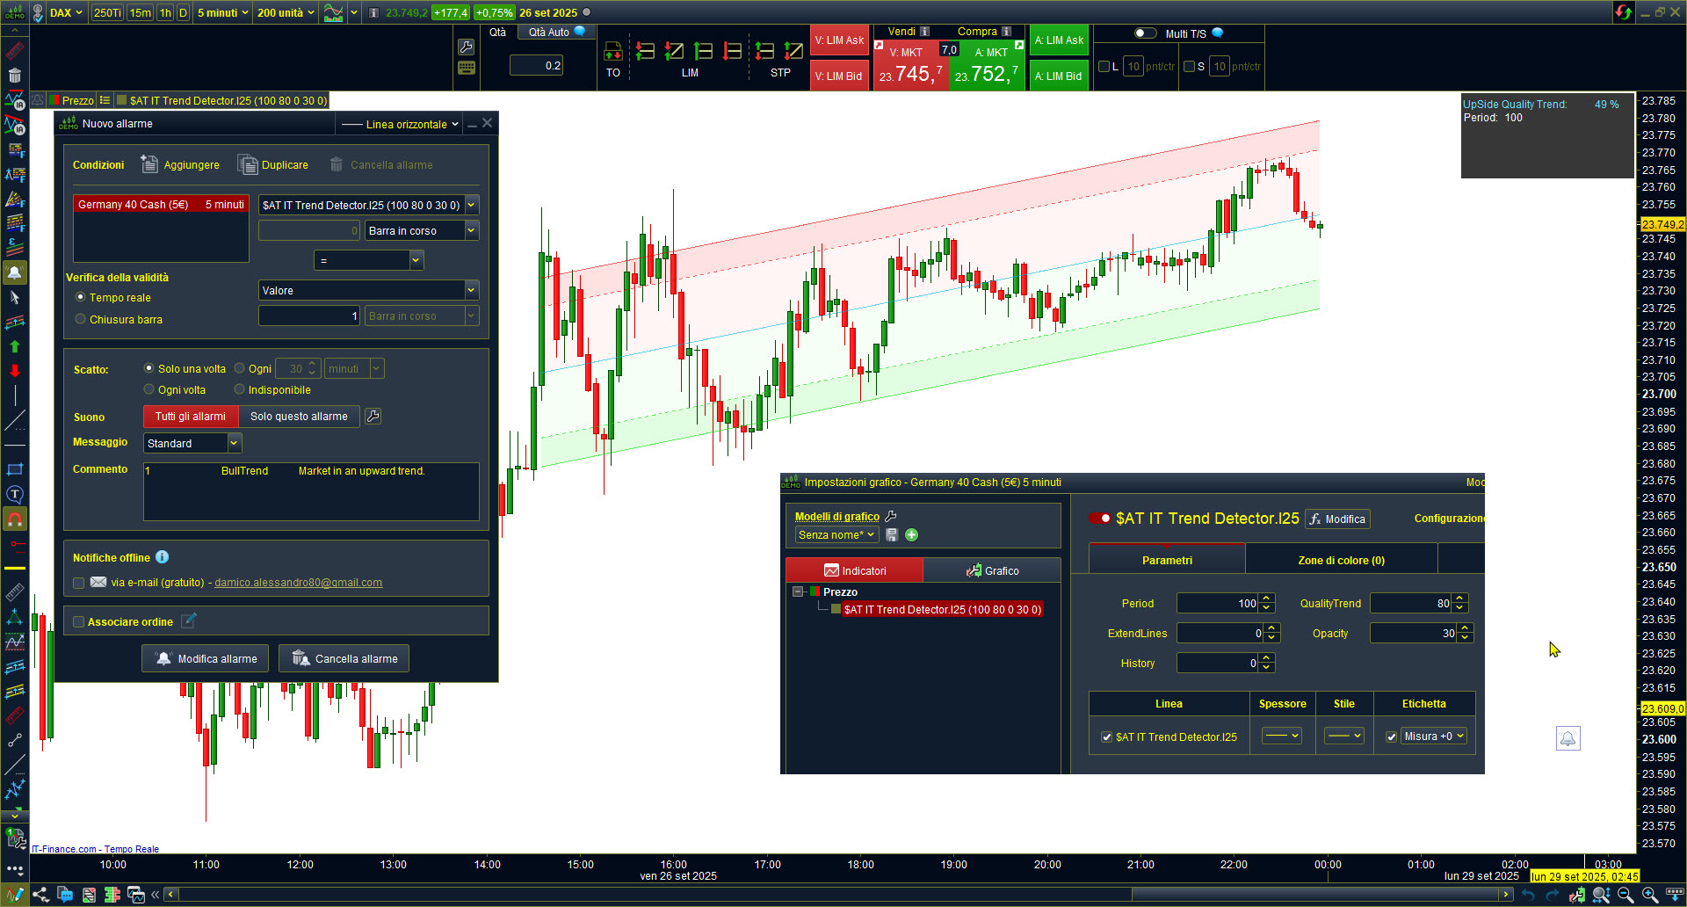1687x907 pixels.
Task: Open the Messaggio Standard dropdown
Action: coord(234,444)
